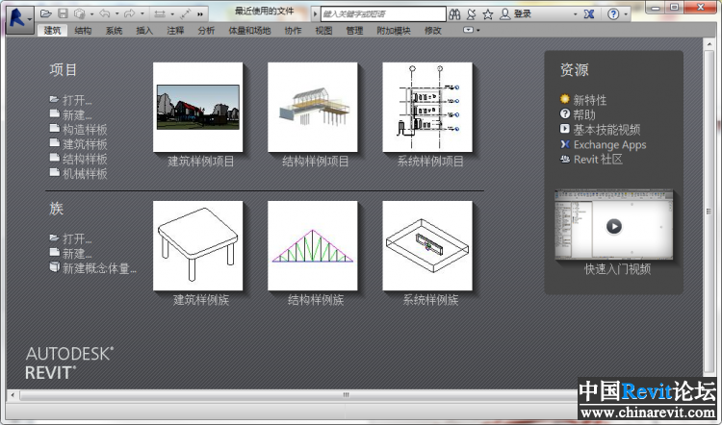
Task: Switch to the 管理 ribbon tab
Action: pos(354,31)
